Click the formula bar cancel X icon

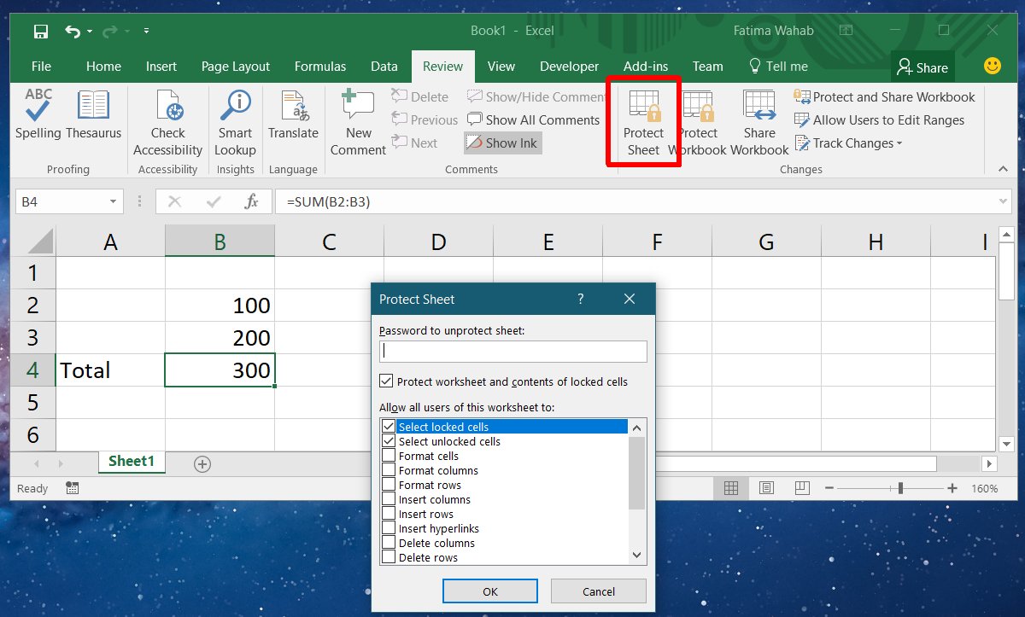coord(175,201)
